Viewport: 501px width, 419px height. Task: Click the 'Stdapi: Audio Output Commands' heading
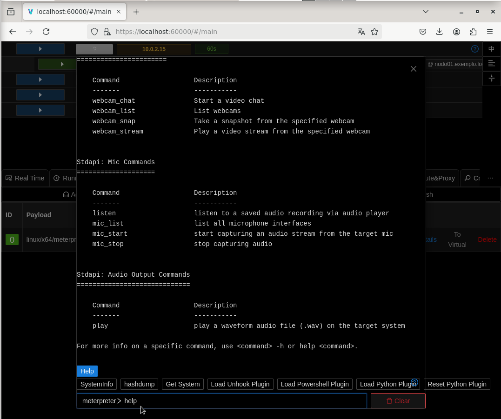[133, 275]
